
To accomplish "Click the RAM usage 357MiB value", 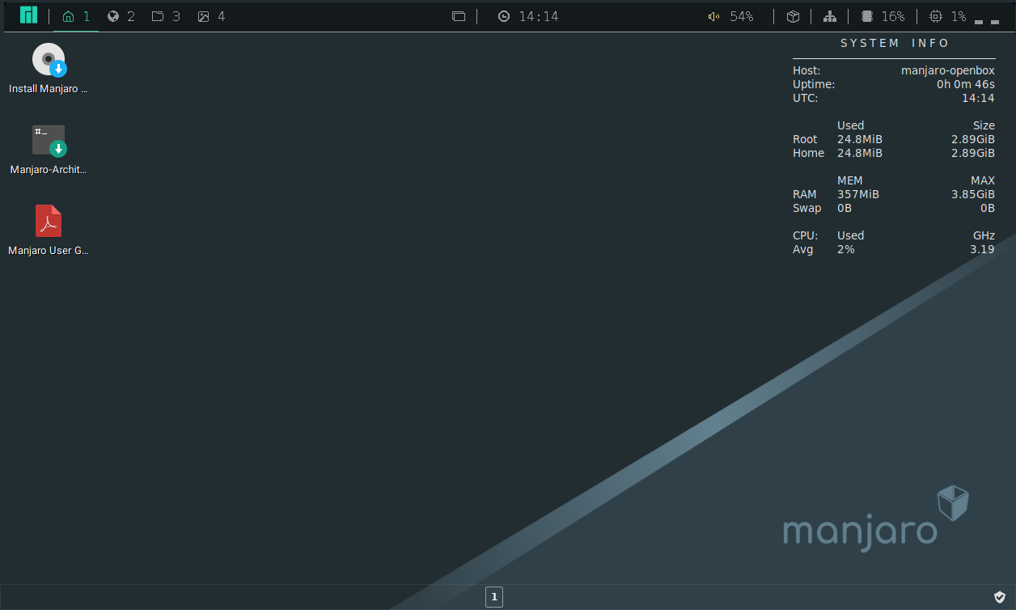I will 858,194.
